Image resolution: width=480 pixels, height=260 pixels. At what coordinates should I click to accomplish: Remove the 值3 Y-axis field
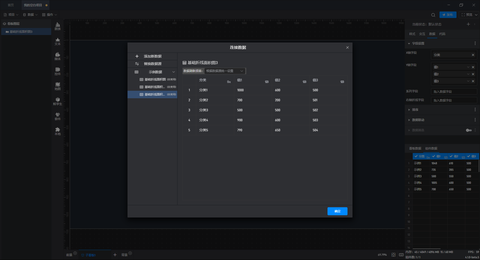473,81
